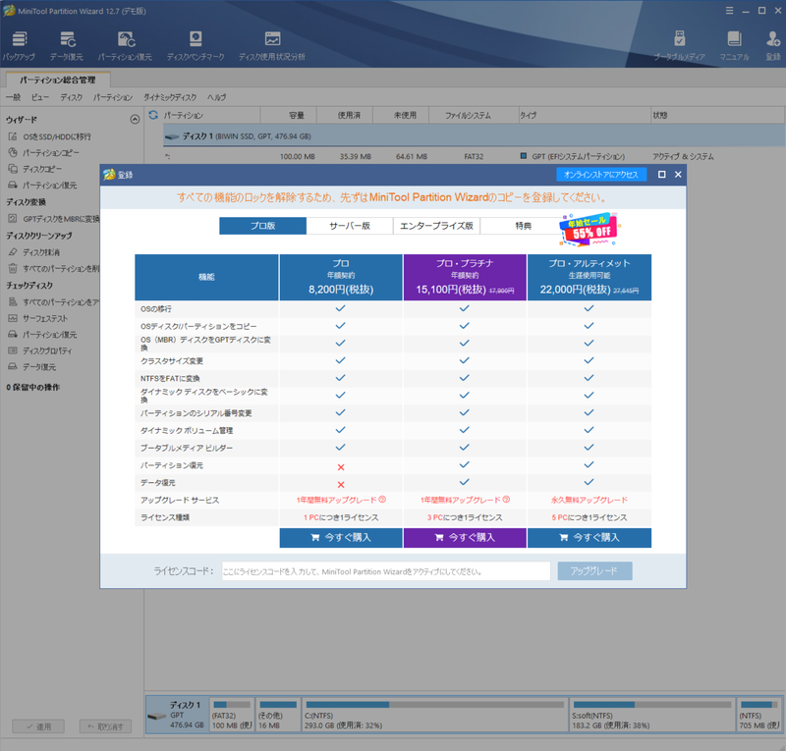
Task: Click the 適用 button
Action: [38, 726]
